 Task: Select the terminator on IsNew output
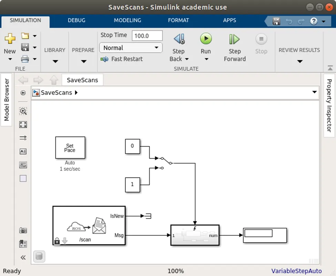(148, 216)
